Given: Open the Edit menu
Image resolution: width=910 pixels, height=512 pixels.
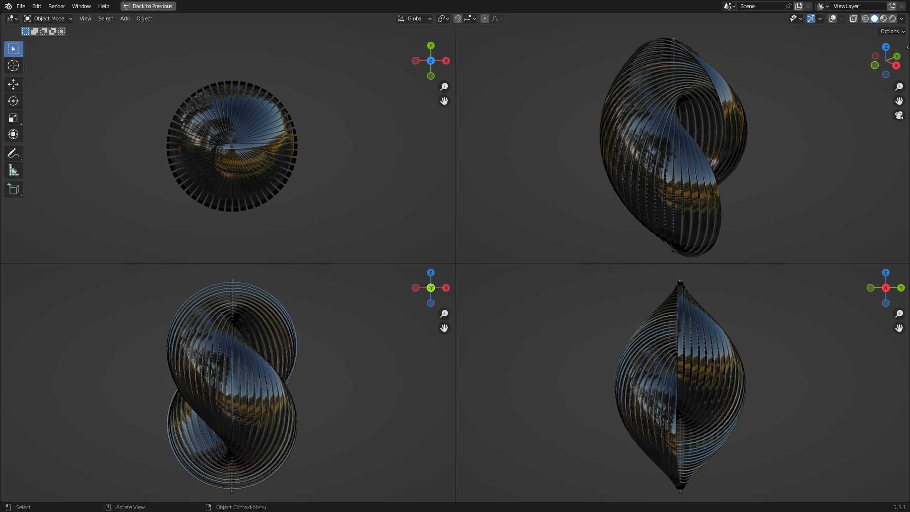Looking at the screenshot, I should [36, 6].
